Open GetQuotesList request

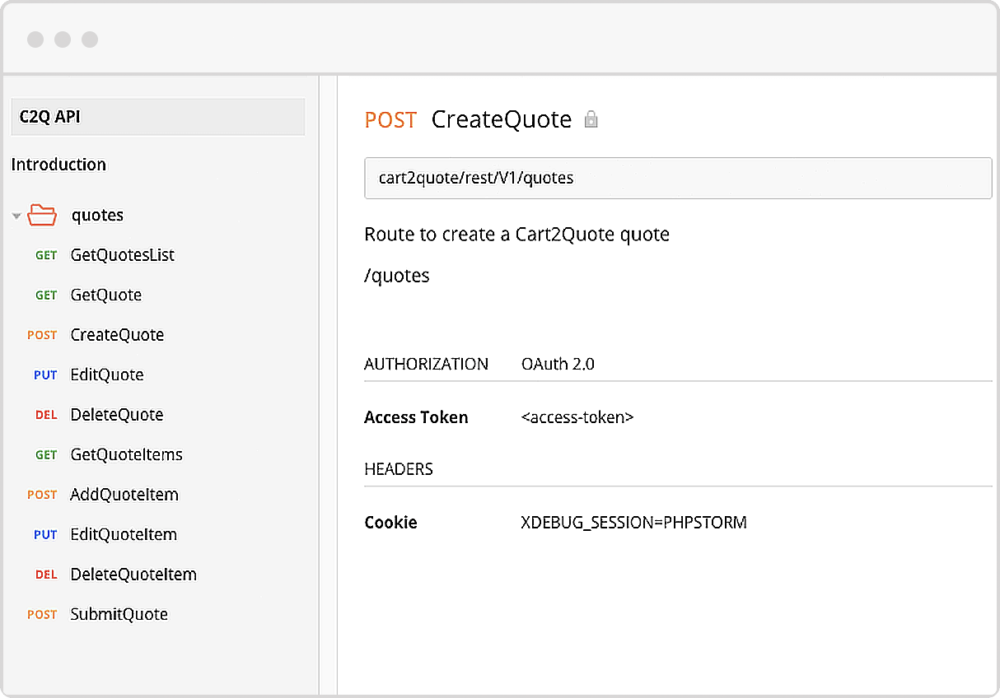click(x=123, y=255)
